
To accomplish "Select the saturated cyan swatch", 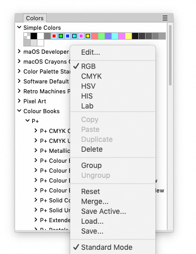I will click(74, 36).
